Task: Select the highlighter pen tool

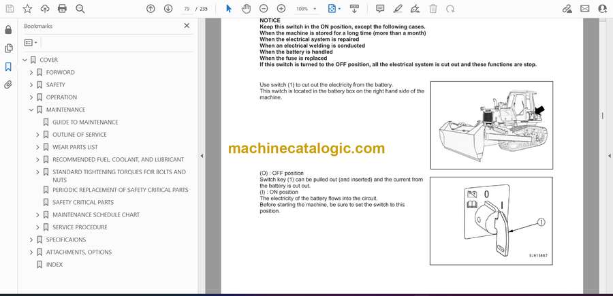Action: coord(398,9)
